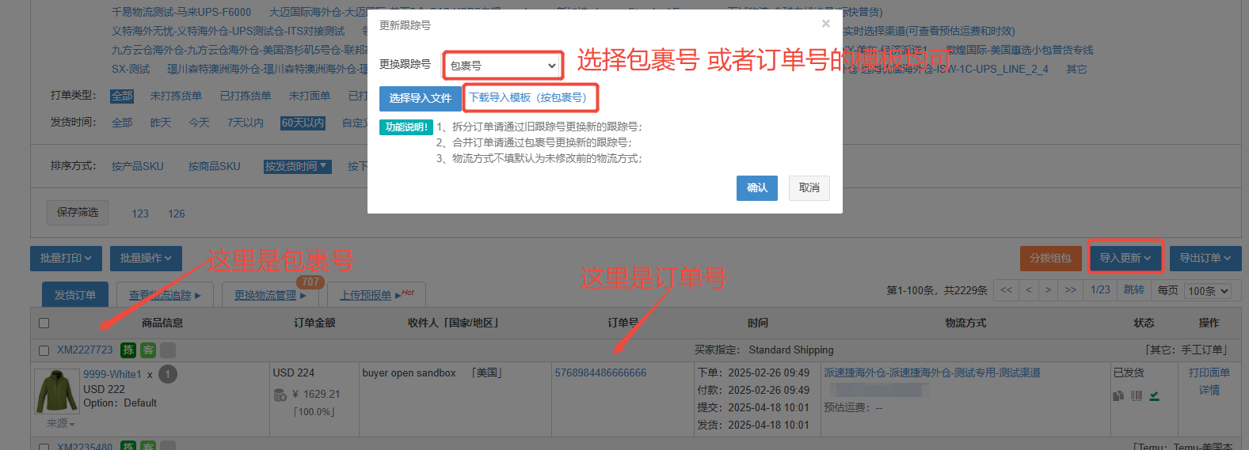Select 全部 under 发货时间

122,123
